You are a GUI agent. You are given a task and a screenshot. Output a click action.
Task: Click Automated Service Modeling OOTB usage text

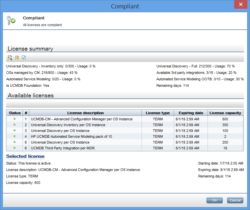(200, 79)
